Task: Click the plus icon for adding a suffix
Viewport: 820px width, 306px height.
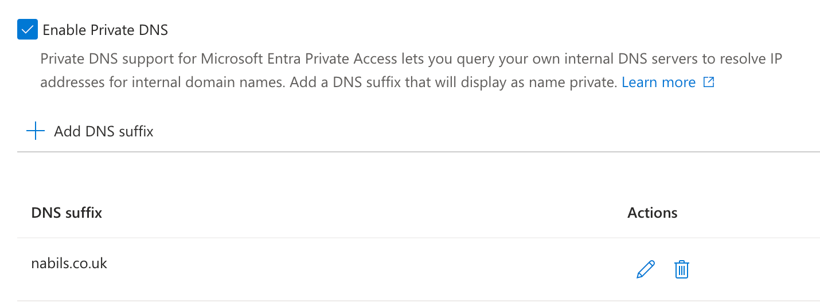Action: [36, 131]
